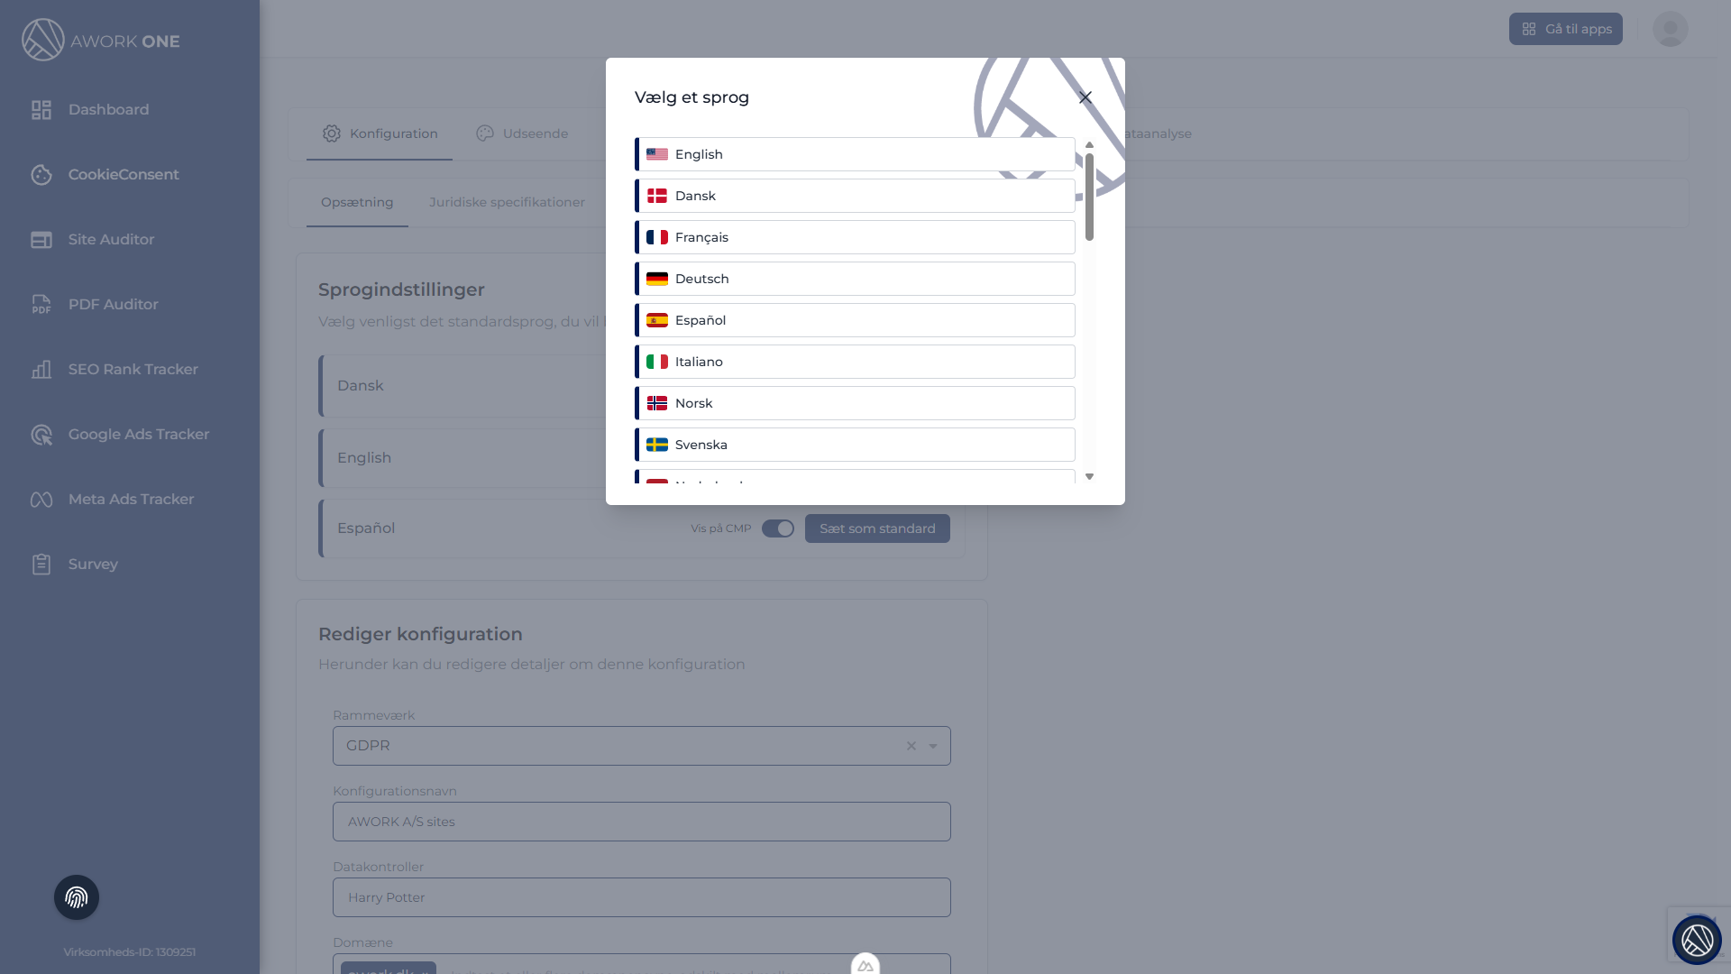Click the Google Ads Tracker icon
The height and width of the screenshot is (974, 1731).
coord(41,435)
